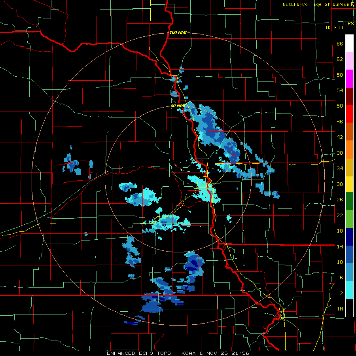Click the 6 value on the scale
356x356 pixels.
341,277
